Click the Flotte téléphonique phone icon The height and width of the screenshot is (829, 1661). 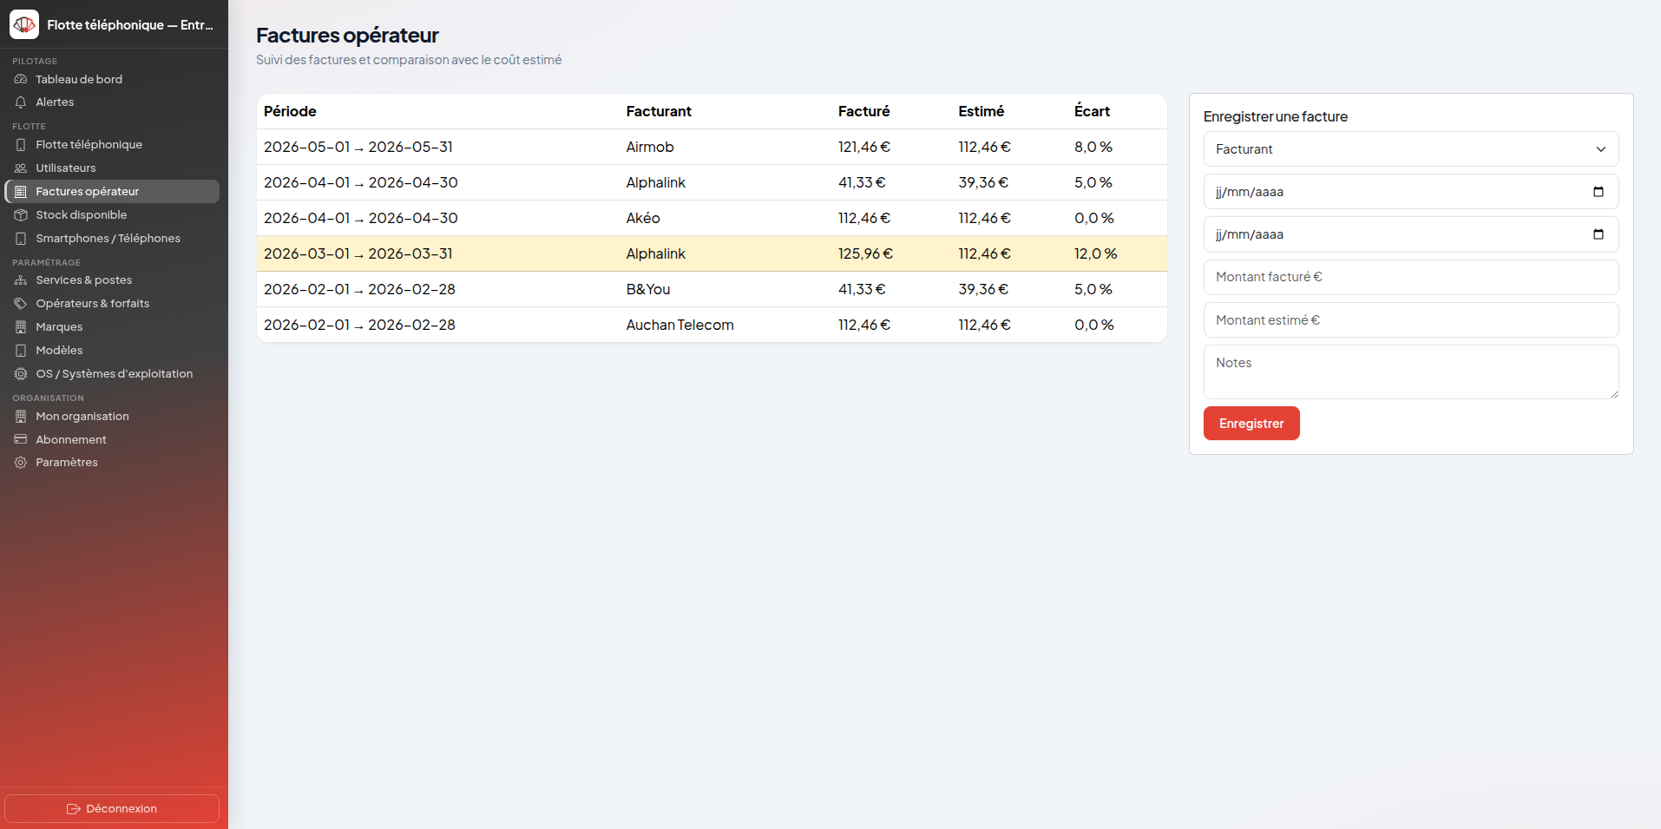(21, 145)
